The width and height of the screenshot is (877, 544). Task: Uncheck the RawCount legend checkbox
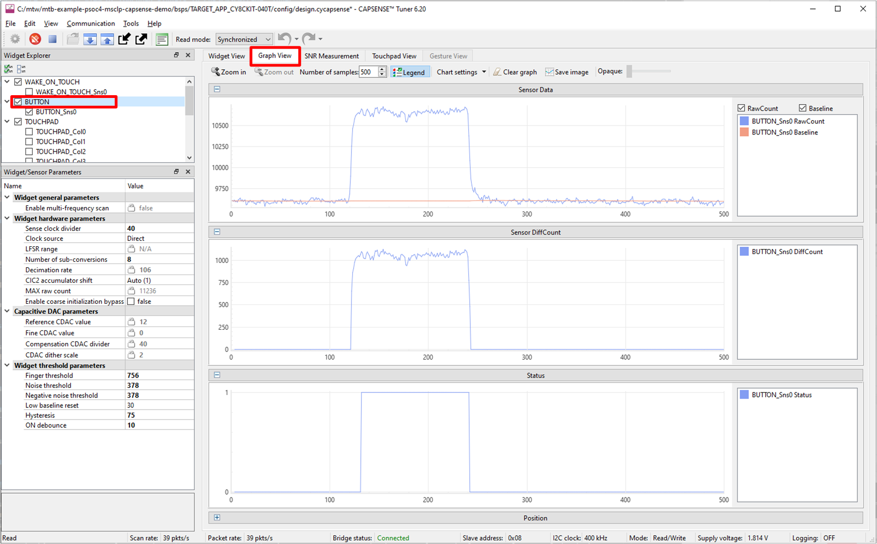pyautogui.click(x=741, y=108)
